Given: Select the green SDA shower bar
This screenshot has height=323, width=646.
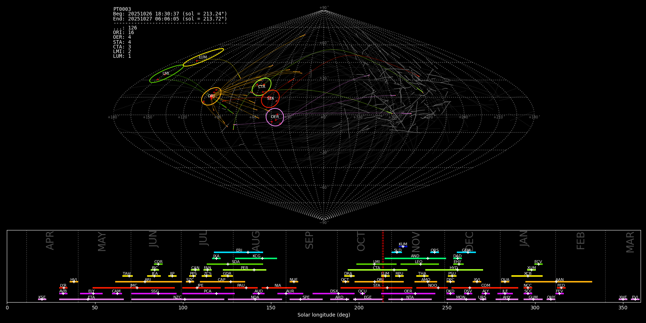Looking at the screenshot, I should [235, 264].
